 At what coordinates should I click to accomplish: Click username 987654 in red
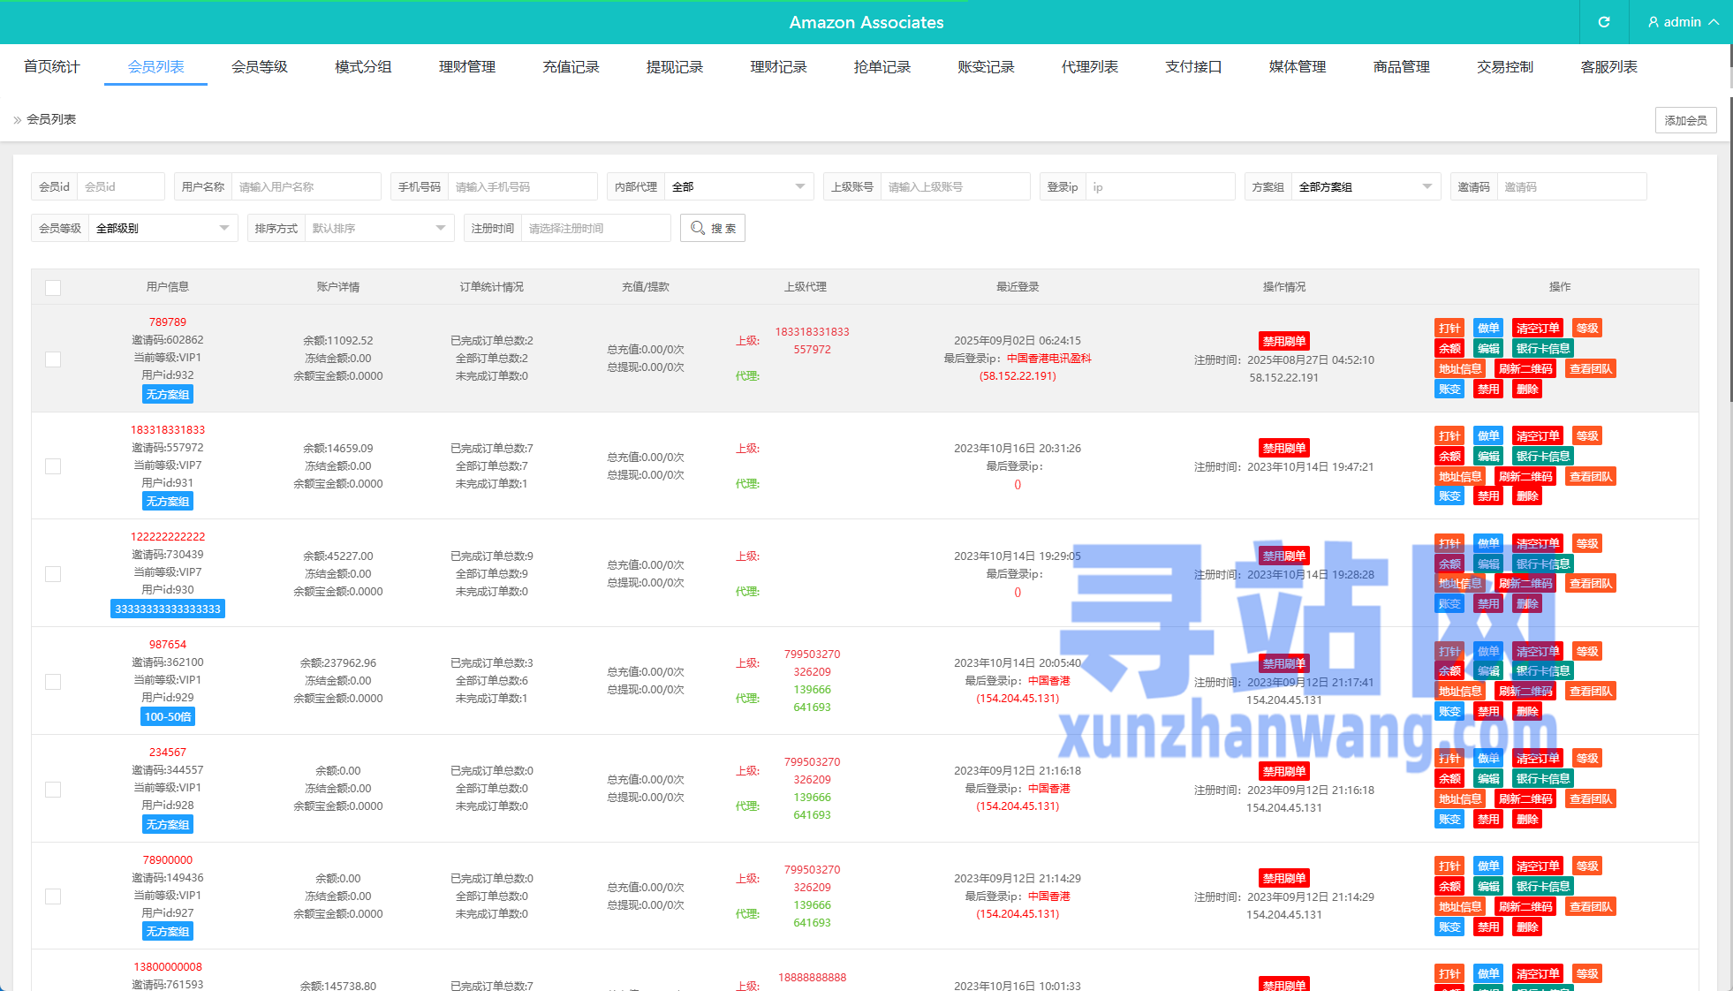point(168,645)
